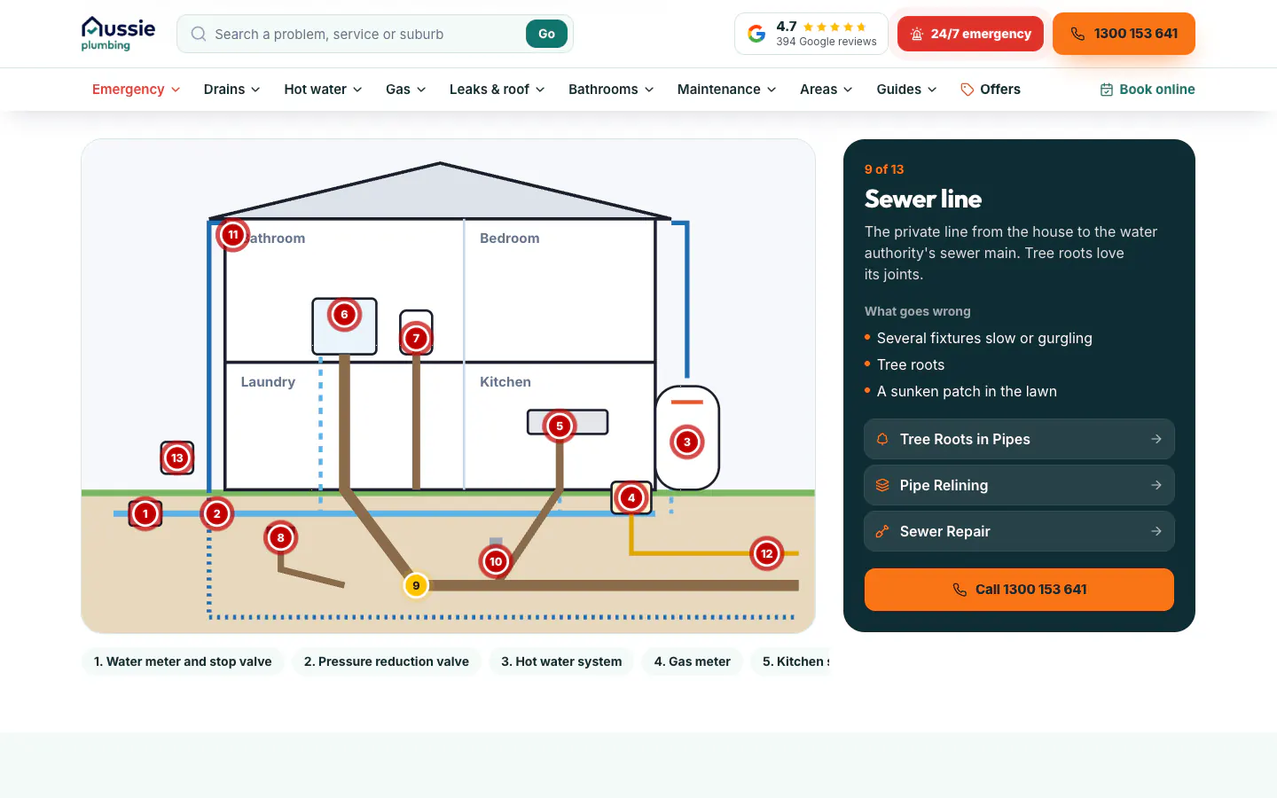Click the 24/7 emergency button
The width and height of the screenshot is (1277, 798).
click(x=970, y=34)
